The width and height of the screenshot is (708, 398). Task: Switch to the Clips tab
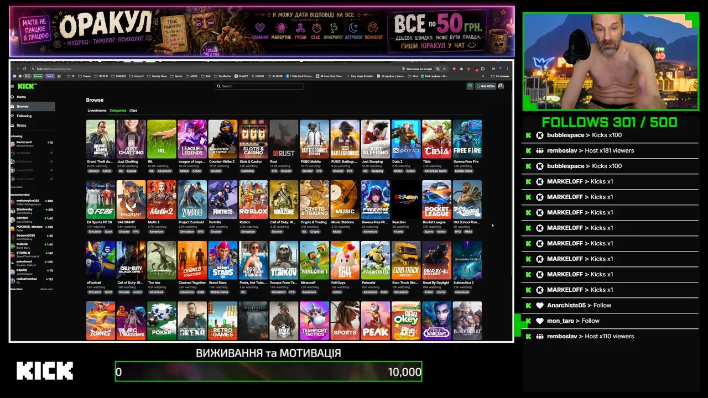pyautogui.click(x=133, y=111)
